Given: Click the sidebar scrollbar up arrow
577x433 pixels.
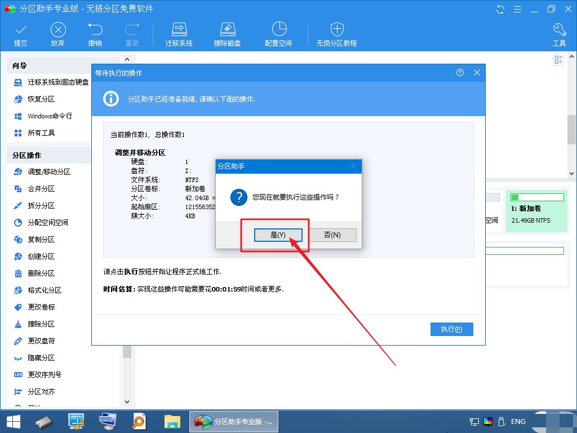Looking at the screenshot, I should click(127, 59).
